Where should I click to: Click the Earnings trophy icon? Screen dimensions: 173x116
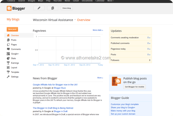pos(8,63)
